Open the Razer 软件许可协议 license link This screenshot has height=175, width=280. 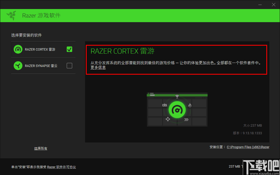pos(61,167)
